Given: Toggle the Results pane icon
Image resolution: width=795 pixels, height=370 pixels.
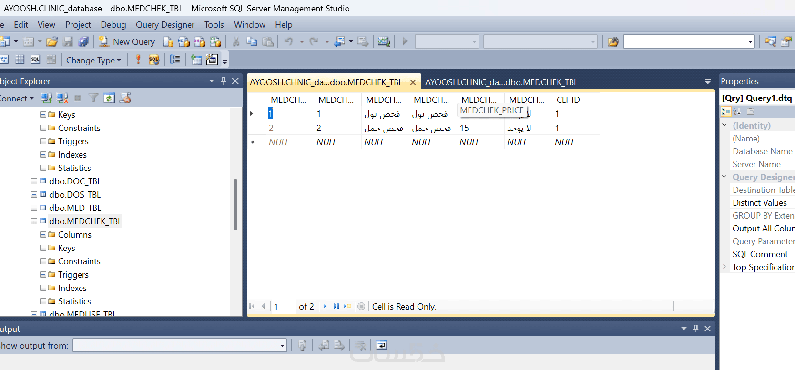Looking at the screenshot, I should coord(51,60).
